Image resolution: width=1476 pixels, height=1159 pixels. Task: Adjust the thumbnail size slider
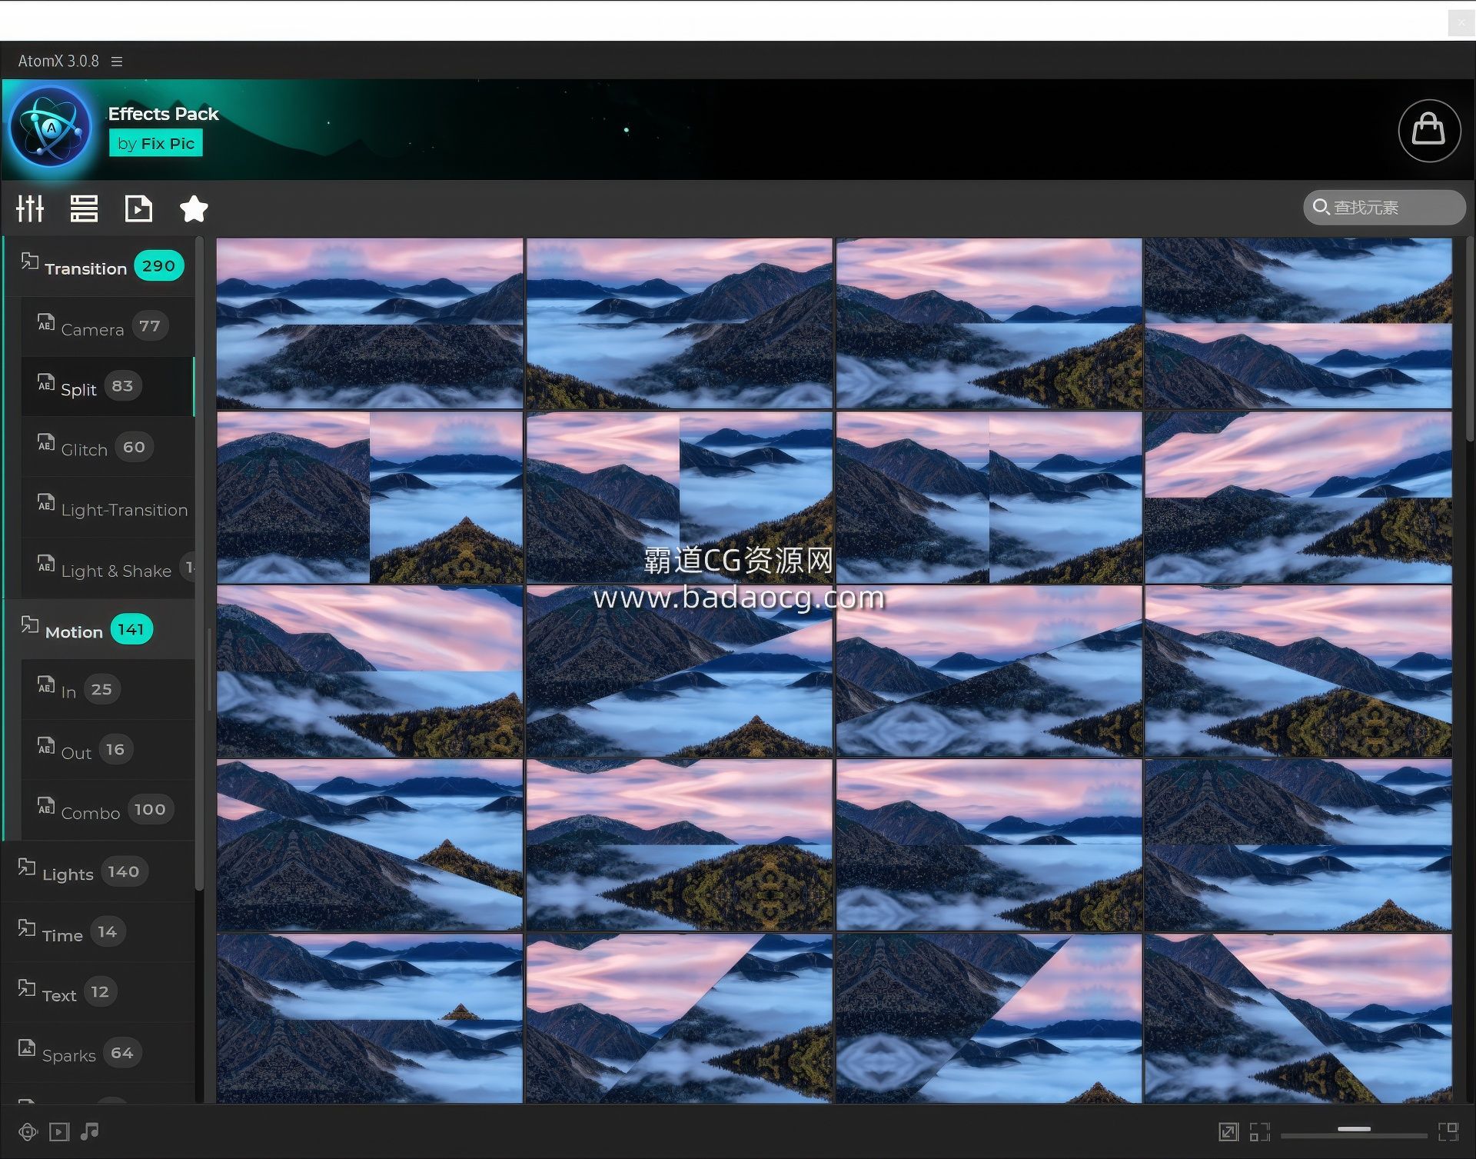[1354, 1130]
